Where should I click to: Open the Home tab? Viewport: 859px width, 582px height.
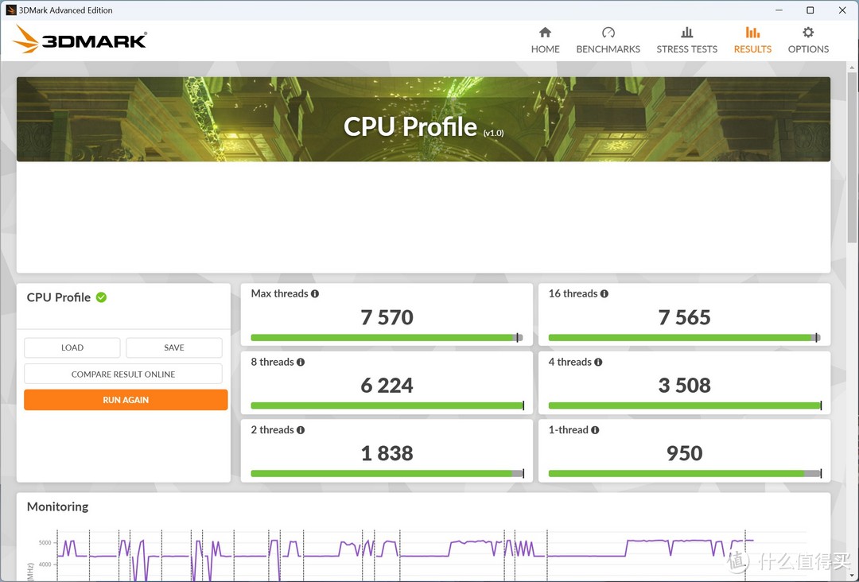point(545,40)
